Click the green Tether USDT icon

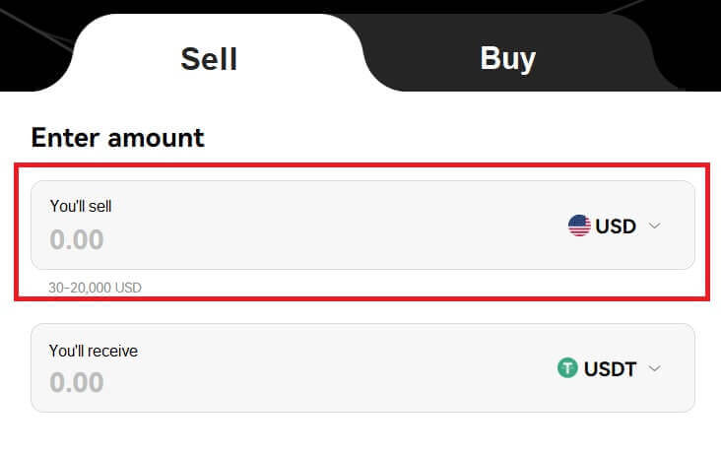[x=567, y=369]
